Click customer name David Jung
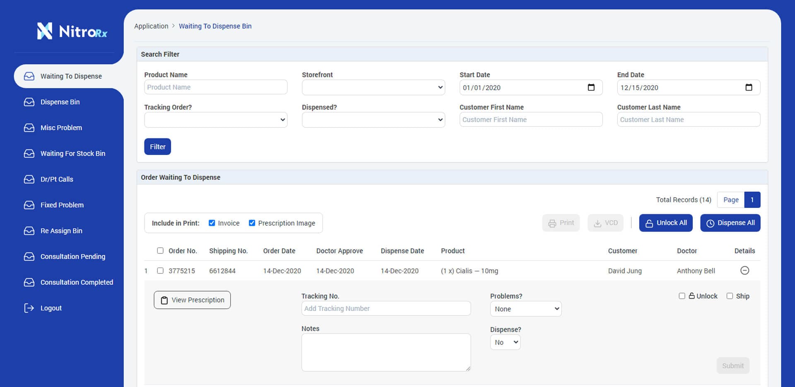The image size is (795, 387). point(625,271)
